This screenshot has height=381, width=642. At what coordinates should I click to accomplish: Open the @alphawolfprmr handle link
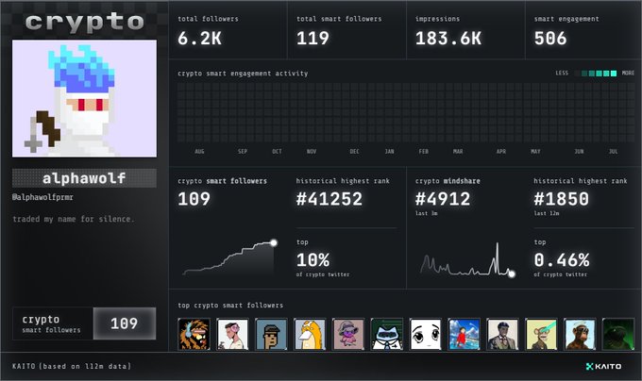[43, 197]
